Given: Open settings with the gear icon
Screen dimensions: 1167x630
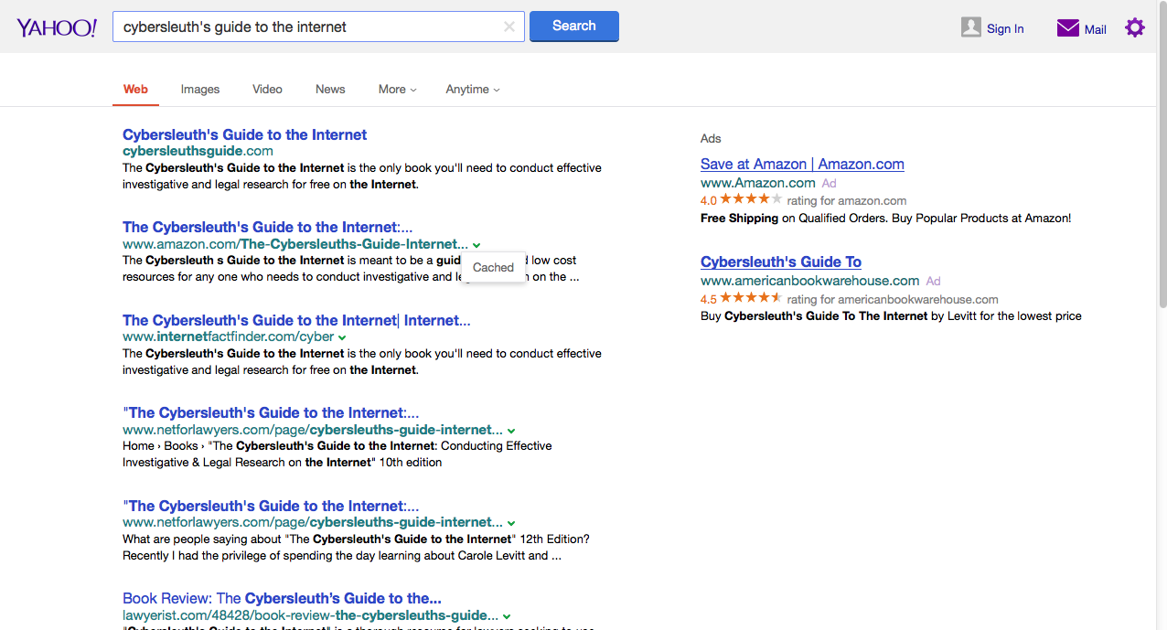Looking at the screenshot, I should coord(1135,27).
